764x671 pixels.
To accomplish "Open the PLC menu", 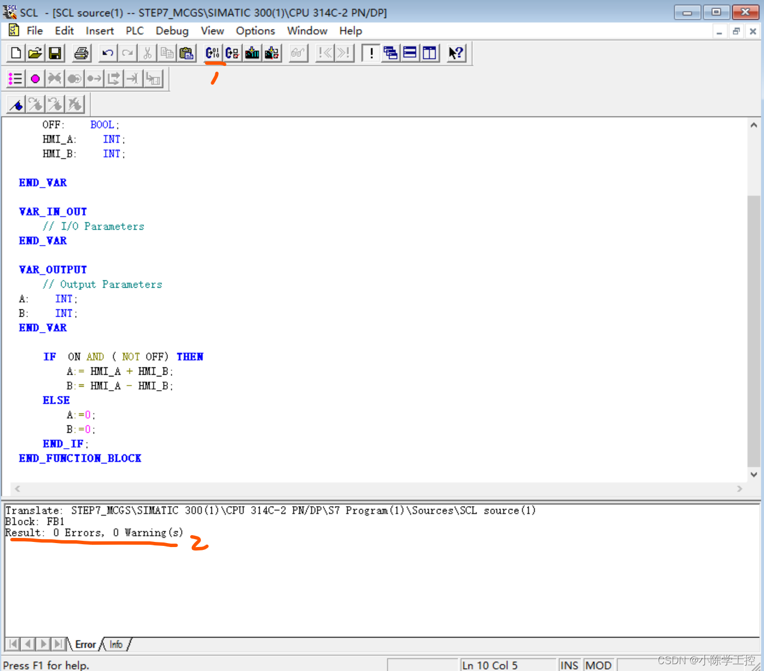I will tap(134, 31).
